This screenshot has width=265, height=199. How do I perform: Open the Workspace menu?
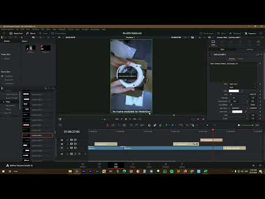tap(95, 29)
